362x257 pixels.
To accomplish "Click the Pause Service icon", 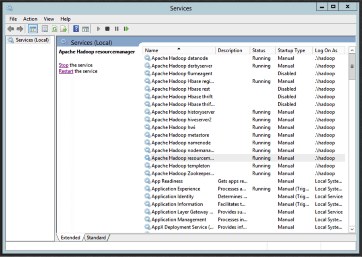I will pos(117,29).
